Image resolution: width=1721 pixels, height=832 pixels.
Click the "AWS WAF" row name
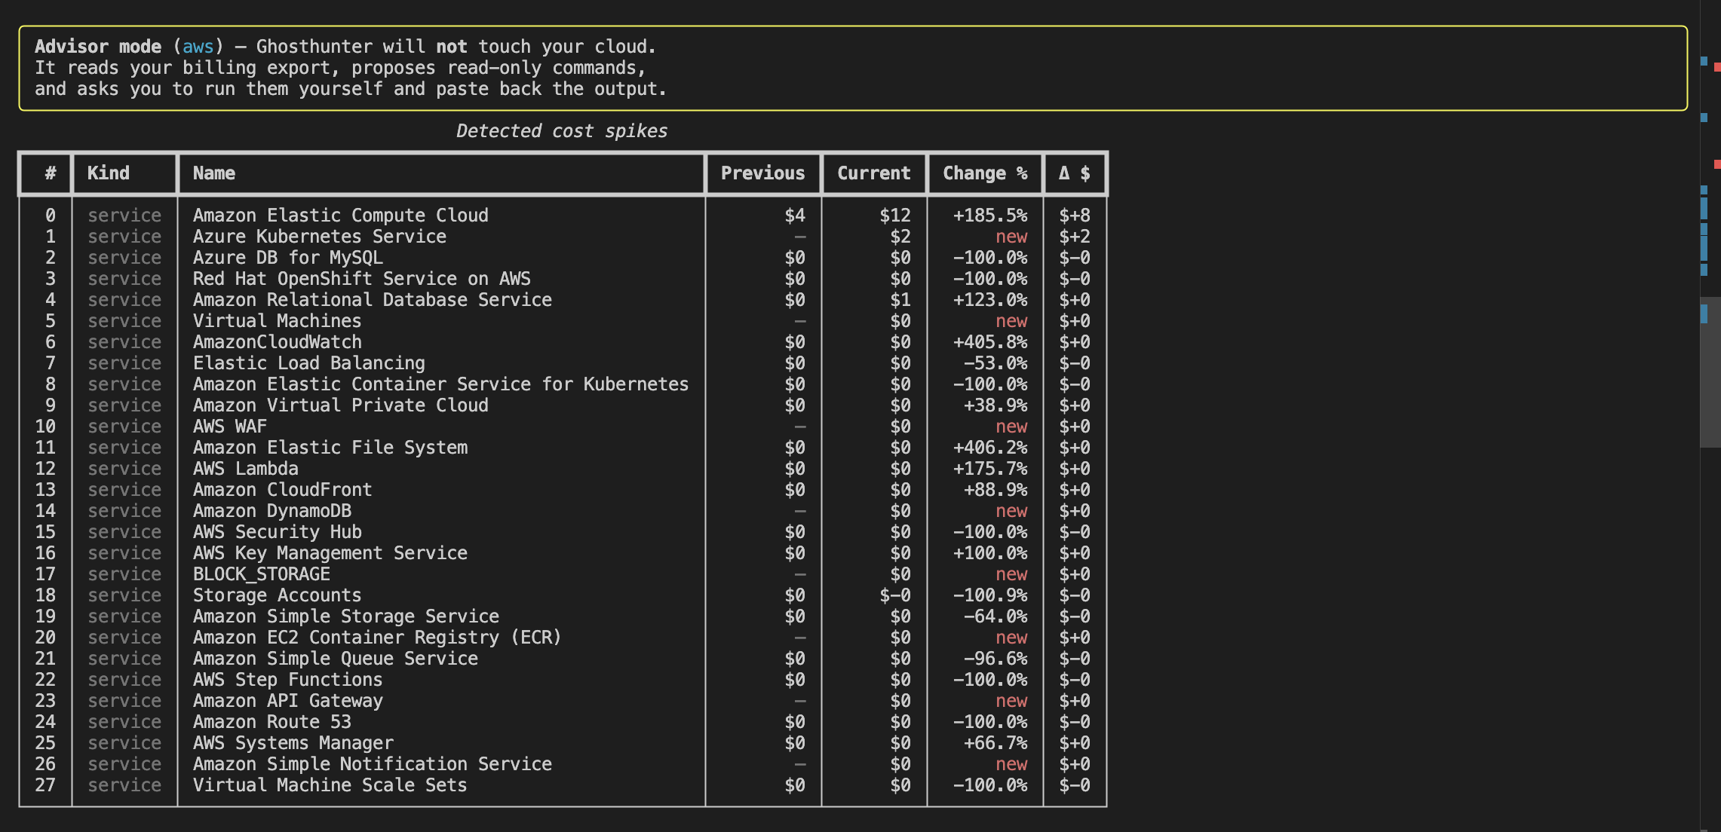[x=230, y=427]
